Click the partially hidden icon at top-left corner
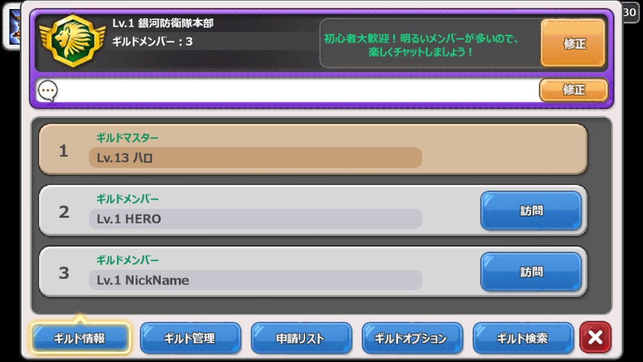This screenshot has width=643, height=362. click(x=12, y=27)
